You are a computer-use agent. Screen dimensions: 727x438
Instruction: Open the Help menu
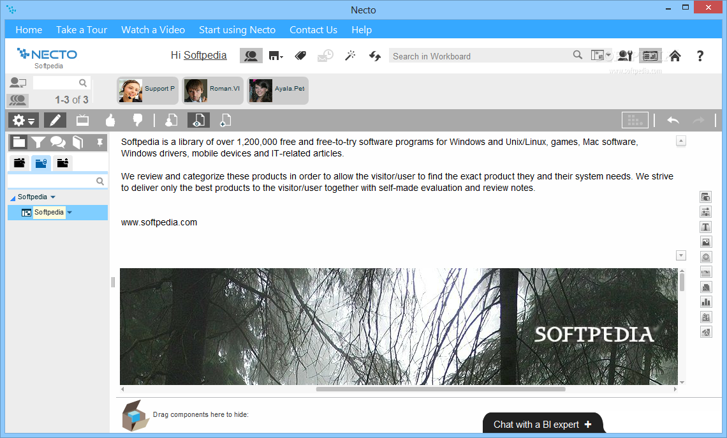tap(362, 30)
